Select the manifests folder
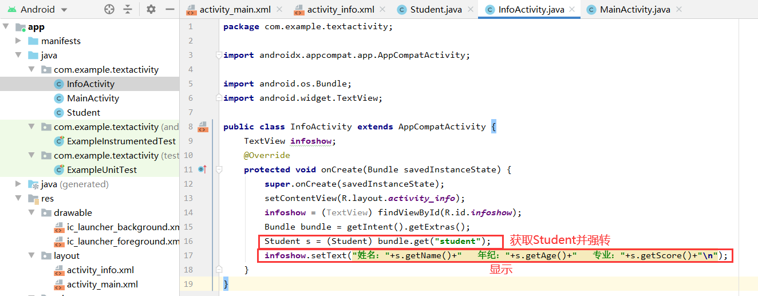758x296 pixels. coord(61,41)
